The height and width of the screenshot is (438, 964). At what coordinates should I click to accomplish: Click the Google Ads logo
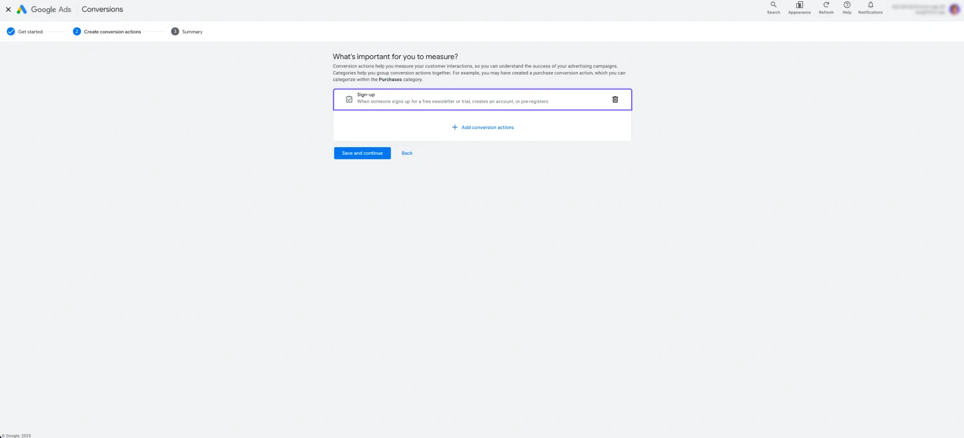pyautogui.click(x=45, y=9)
